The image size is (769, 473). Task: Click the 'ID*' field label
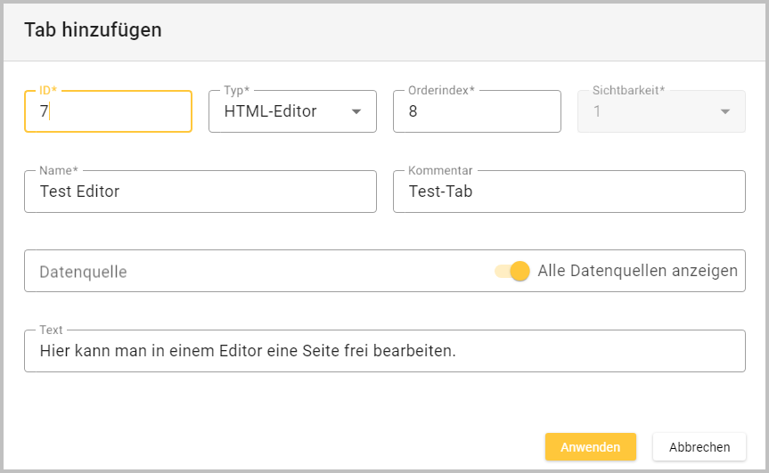(x=49, y=91)
